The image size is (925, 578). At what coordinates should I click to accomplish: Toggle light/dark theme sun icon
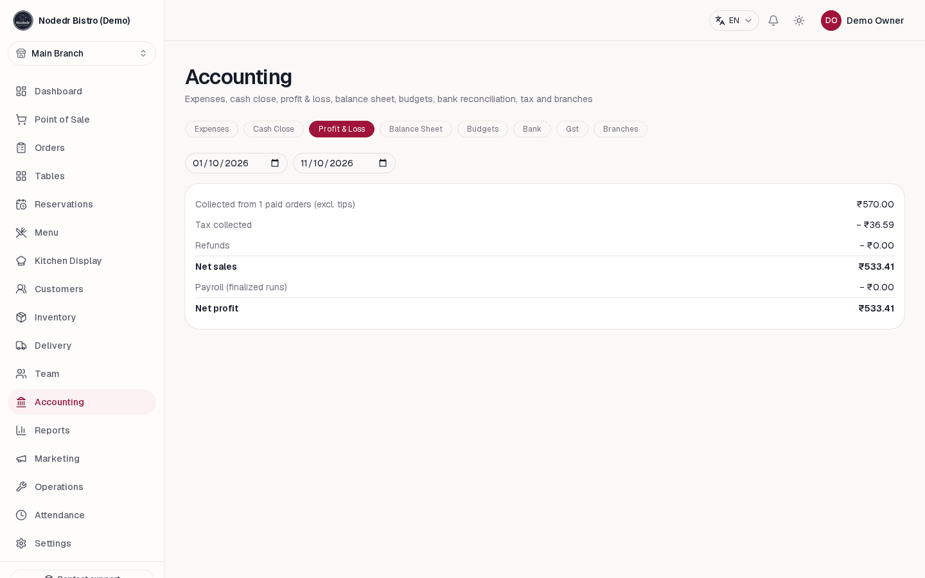799,21
